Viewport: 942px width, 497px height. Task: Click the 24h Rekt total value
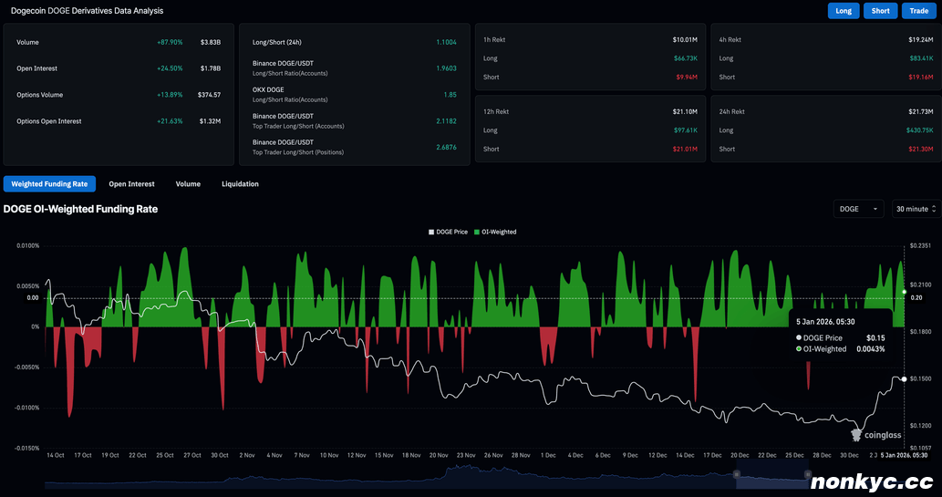pos(918,110)
